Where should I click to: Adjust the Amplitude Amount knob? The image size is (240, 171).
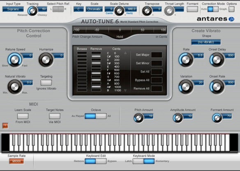click(178, 118)
